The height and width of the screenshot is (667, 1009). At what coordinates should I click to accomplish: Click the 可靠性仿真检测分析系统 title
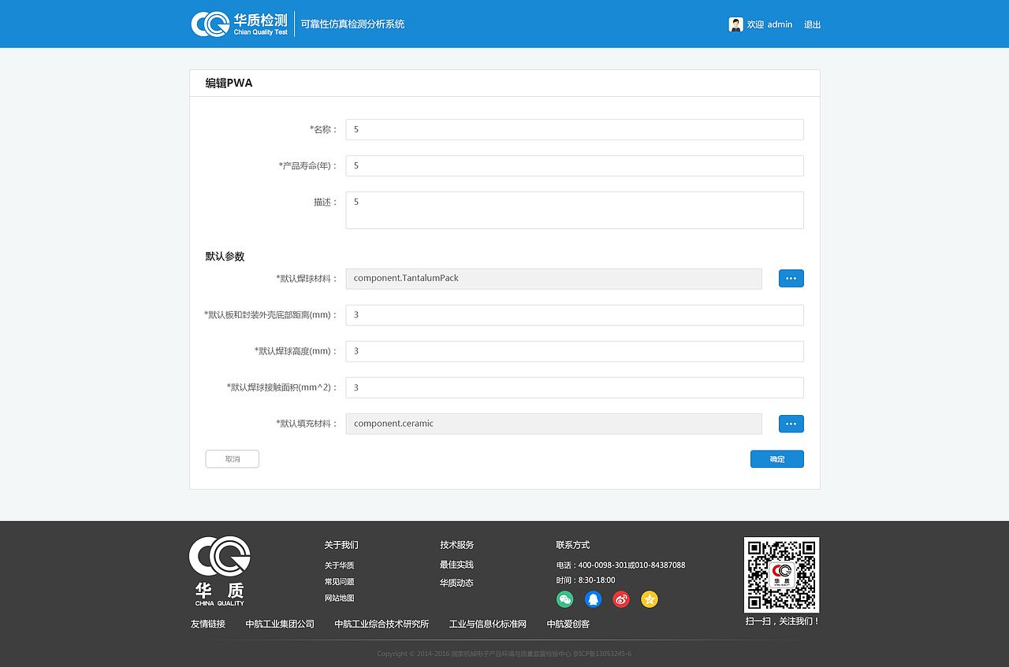pos(352,24)
